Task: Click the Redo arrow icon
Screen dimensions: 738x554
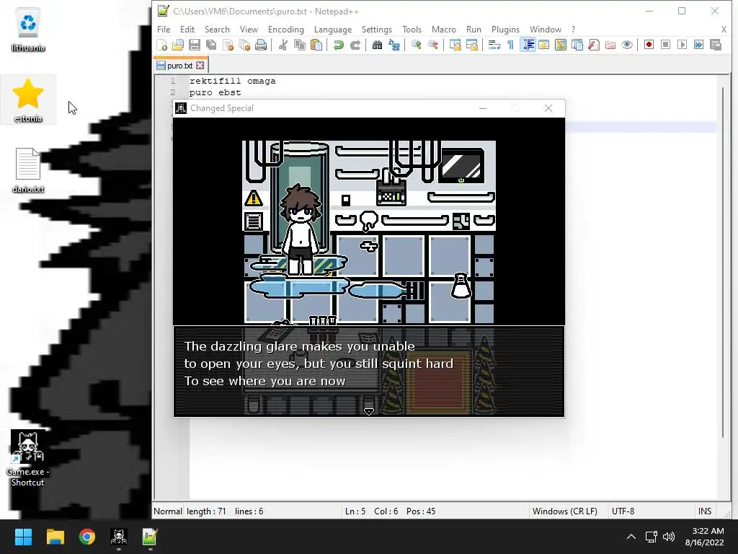Action: pyautogui.click(x=355, y=45)
